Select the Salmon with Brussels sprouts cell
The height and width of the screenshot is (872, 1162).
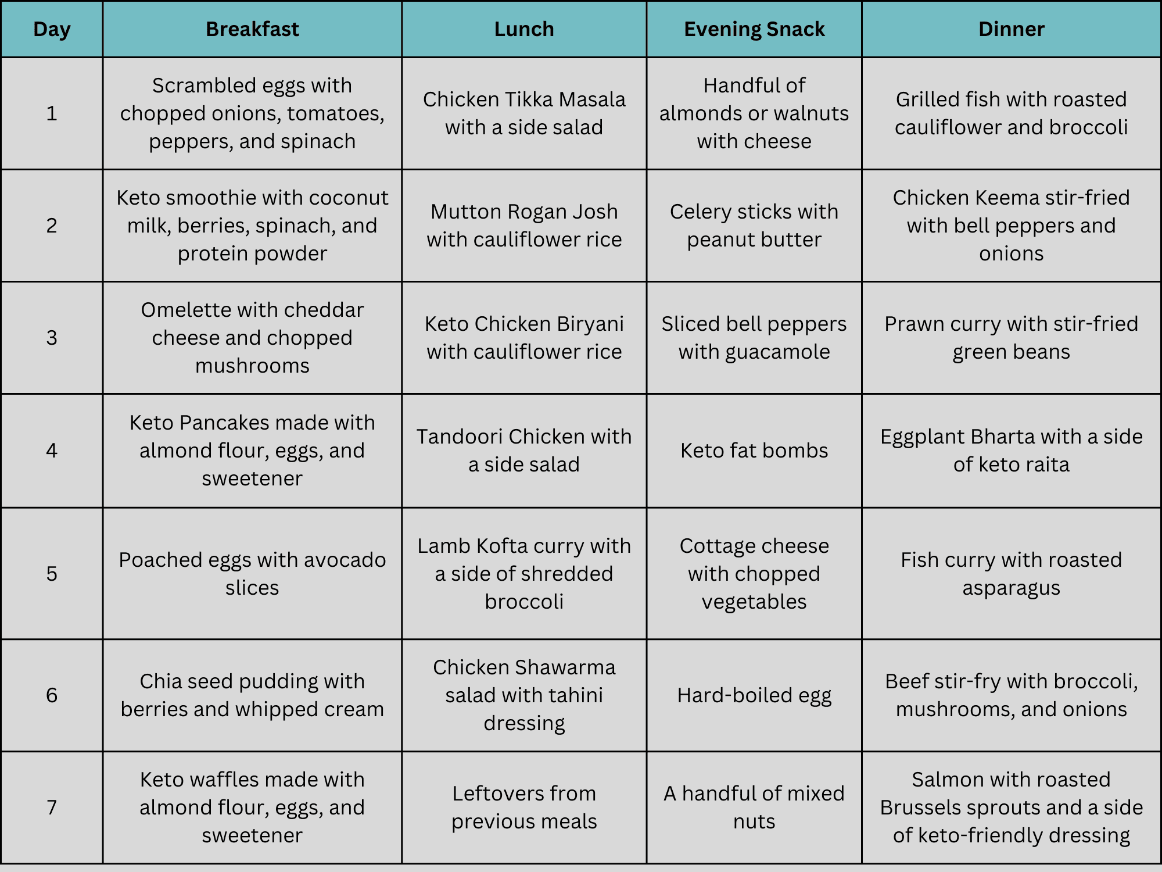click(x=1011, y=807)
